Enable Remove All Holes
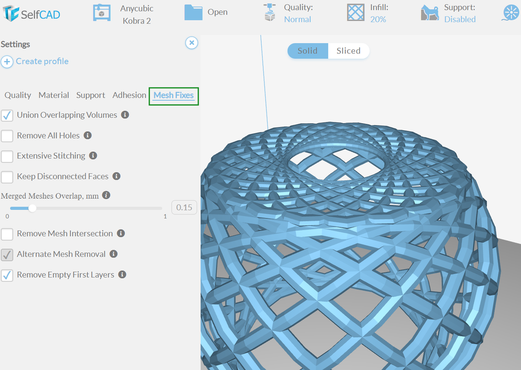Image resolution: width=521 pixels, height=370 pixels. 7,136
